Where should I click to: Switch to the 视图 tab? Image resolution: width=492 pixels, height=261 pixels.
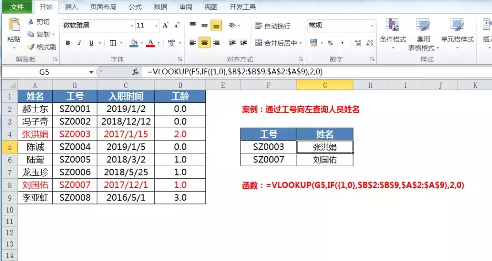coord(211,6)
